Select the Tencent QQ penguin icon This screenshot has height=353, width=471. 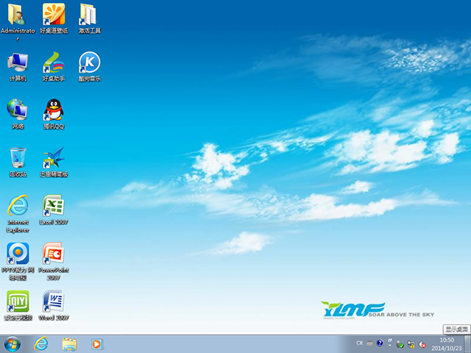coord(54,110)
